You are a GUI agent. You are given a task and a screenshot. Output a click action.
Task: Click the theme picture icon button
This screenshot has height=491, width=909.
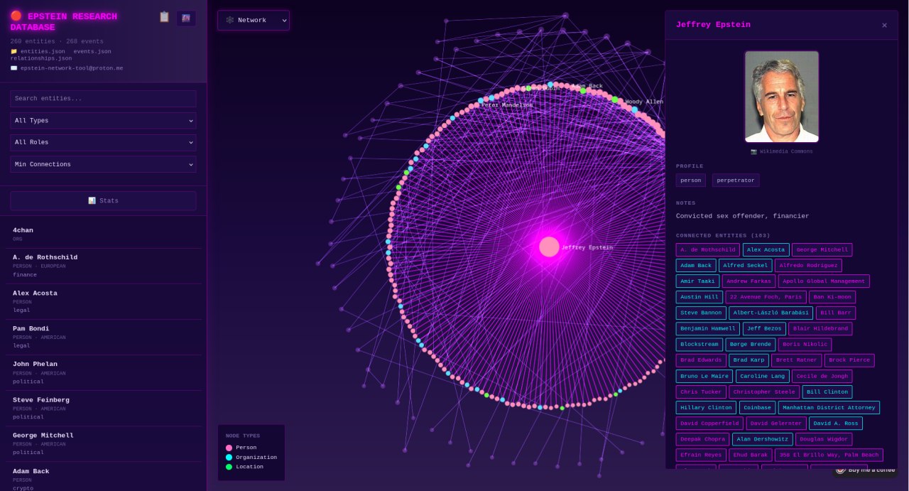coord(186,18)
